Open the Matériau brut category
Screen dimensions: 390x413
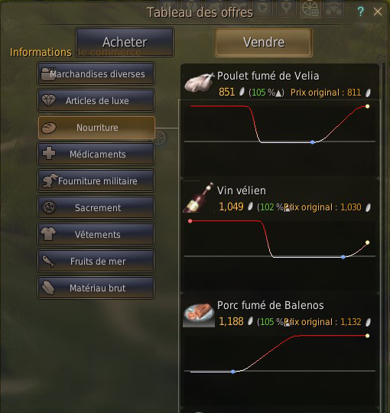tap(96, 288)
